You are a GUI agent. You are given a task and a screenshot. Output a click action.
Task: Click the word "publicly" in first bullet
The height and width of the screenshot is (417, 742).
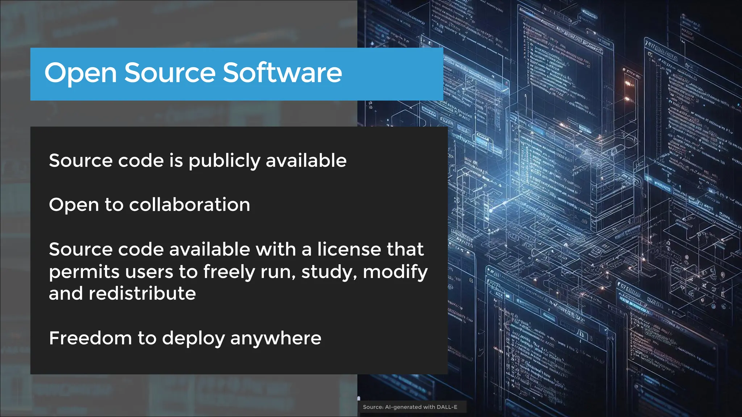click(x=224, y=161)
